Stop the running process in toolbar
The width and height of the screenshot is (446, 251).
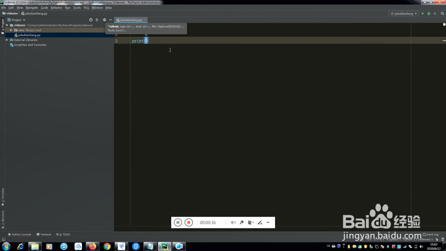[435, 13]
